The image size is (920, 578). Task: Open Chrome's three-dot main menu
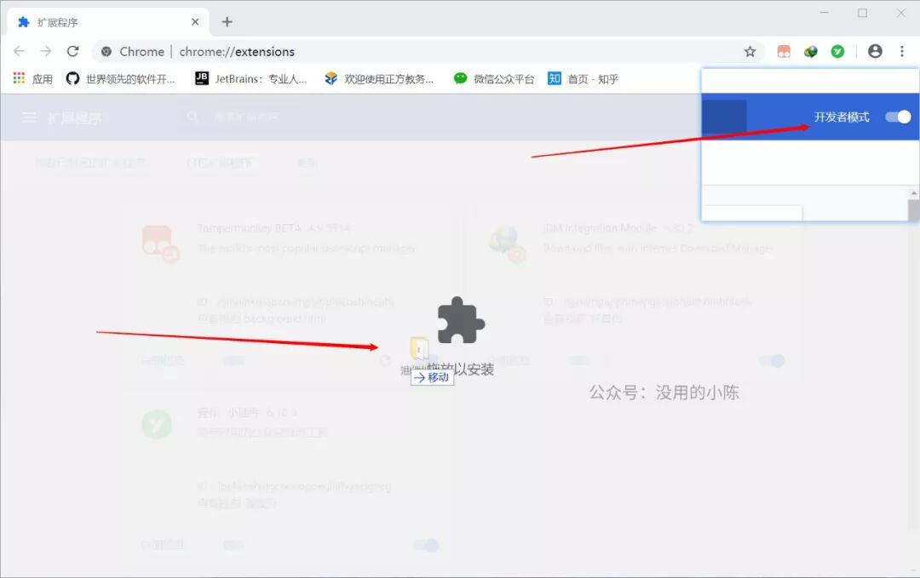(x=902, y=52)
